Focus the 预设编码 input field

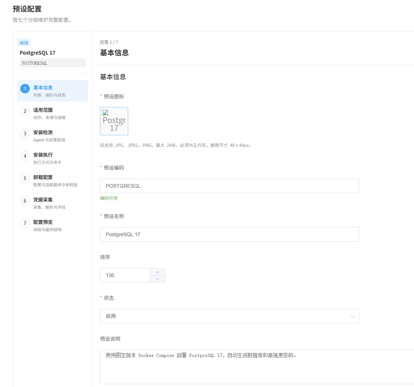point(229,186)
